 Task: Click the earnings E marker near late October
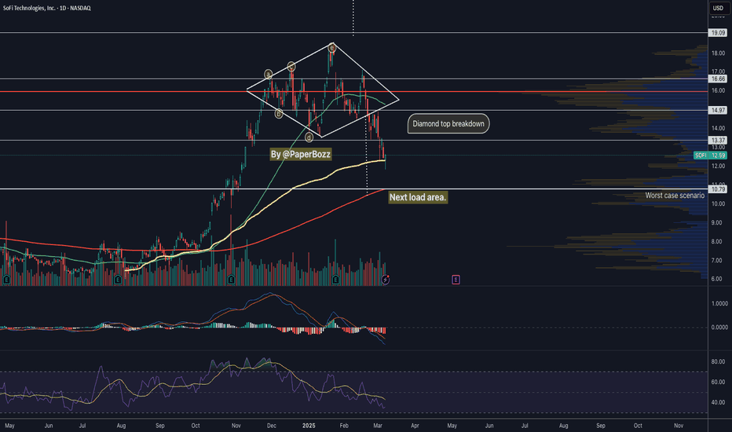pos(231,280)
